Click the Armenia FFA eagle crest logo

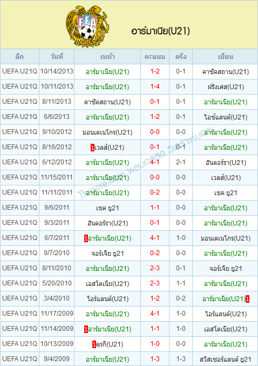click(x=87, y=25)
